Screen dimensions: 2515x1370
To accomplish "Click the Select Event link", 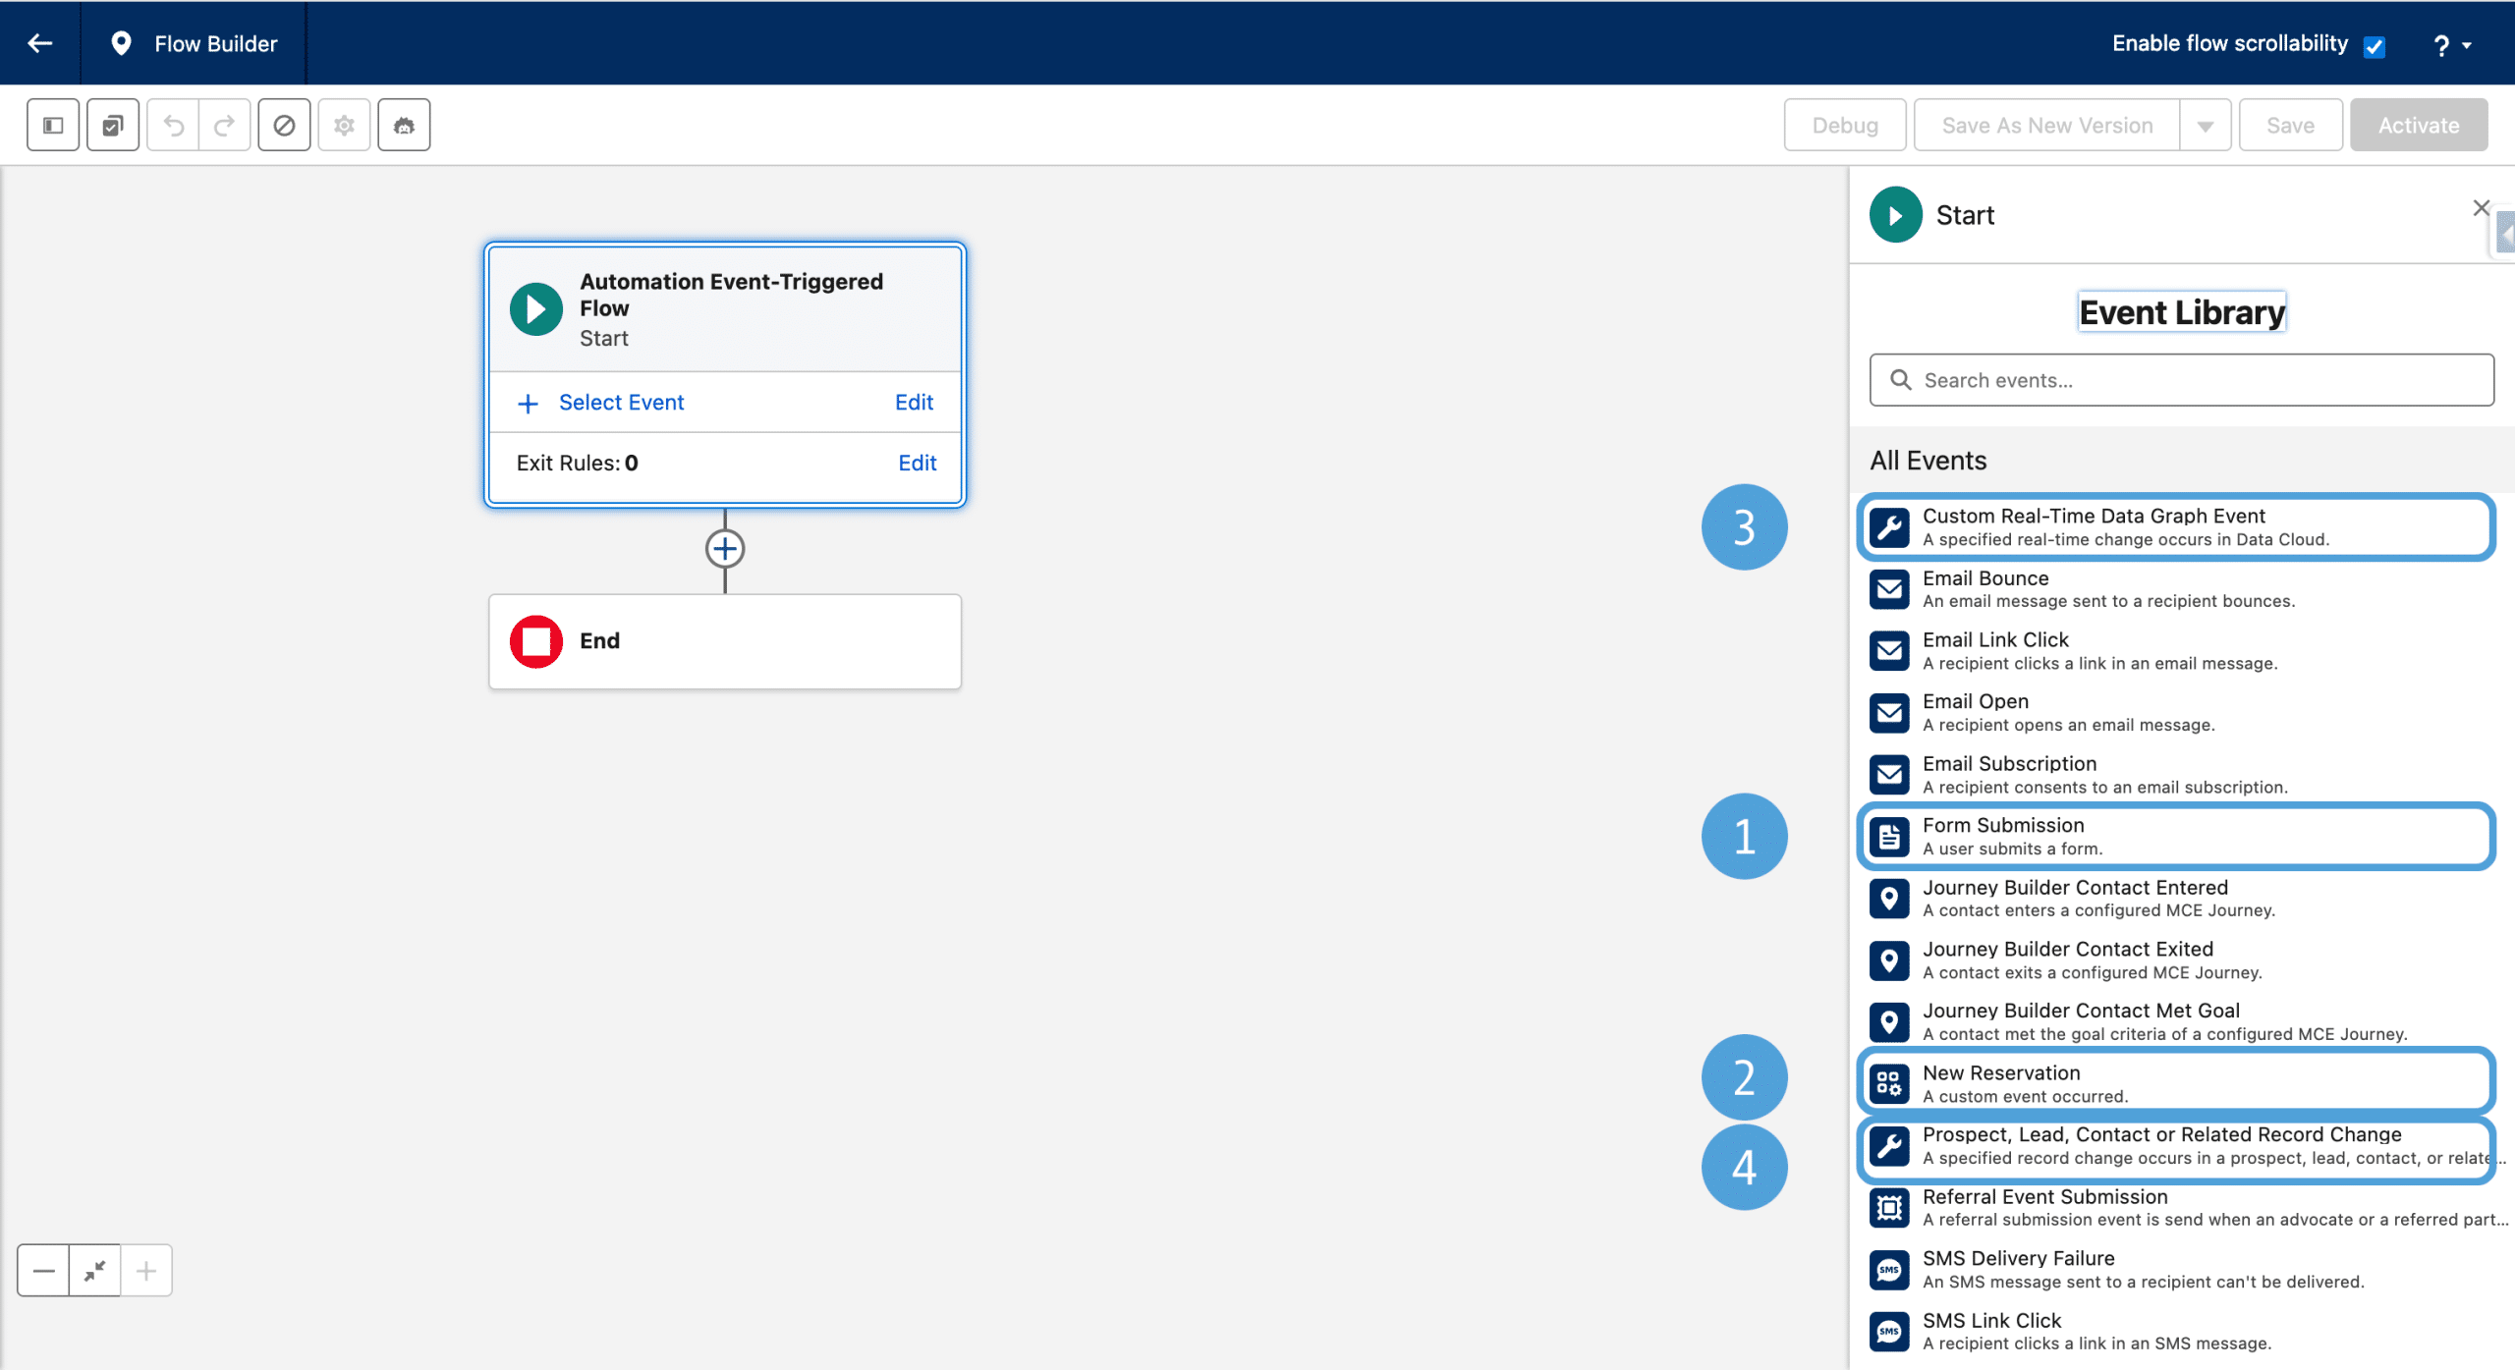I will [x=621, y=403].
